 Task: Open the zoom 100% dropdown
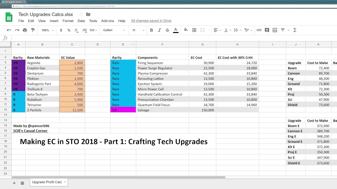click(47, 30)
